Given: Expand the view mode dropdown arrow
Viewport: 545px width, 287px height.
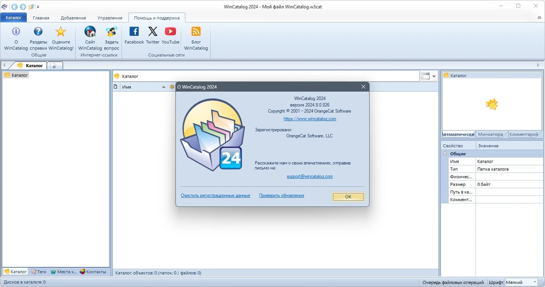Looking at the screenshot, I should coord(434,77).
